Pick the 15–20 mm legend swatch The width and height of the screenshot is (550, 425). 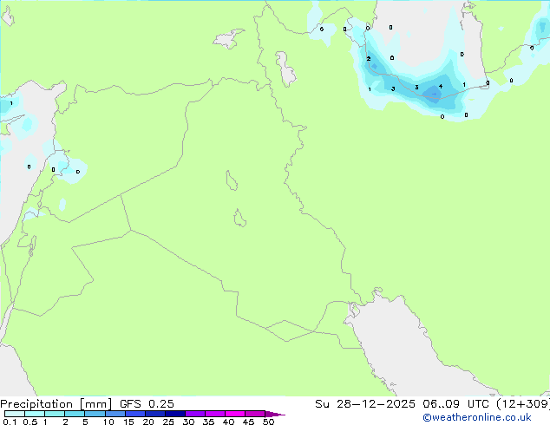click(x=135, y=414)
